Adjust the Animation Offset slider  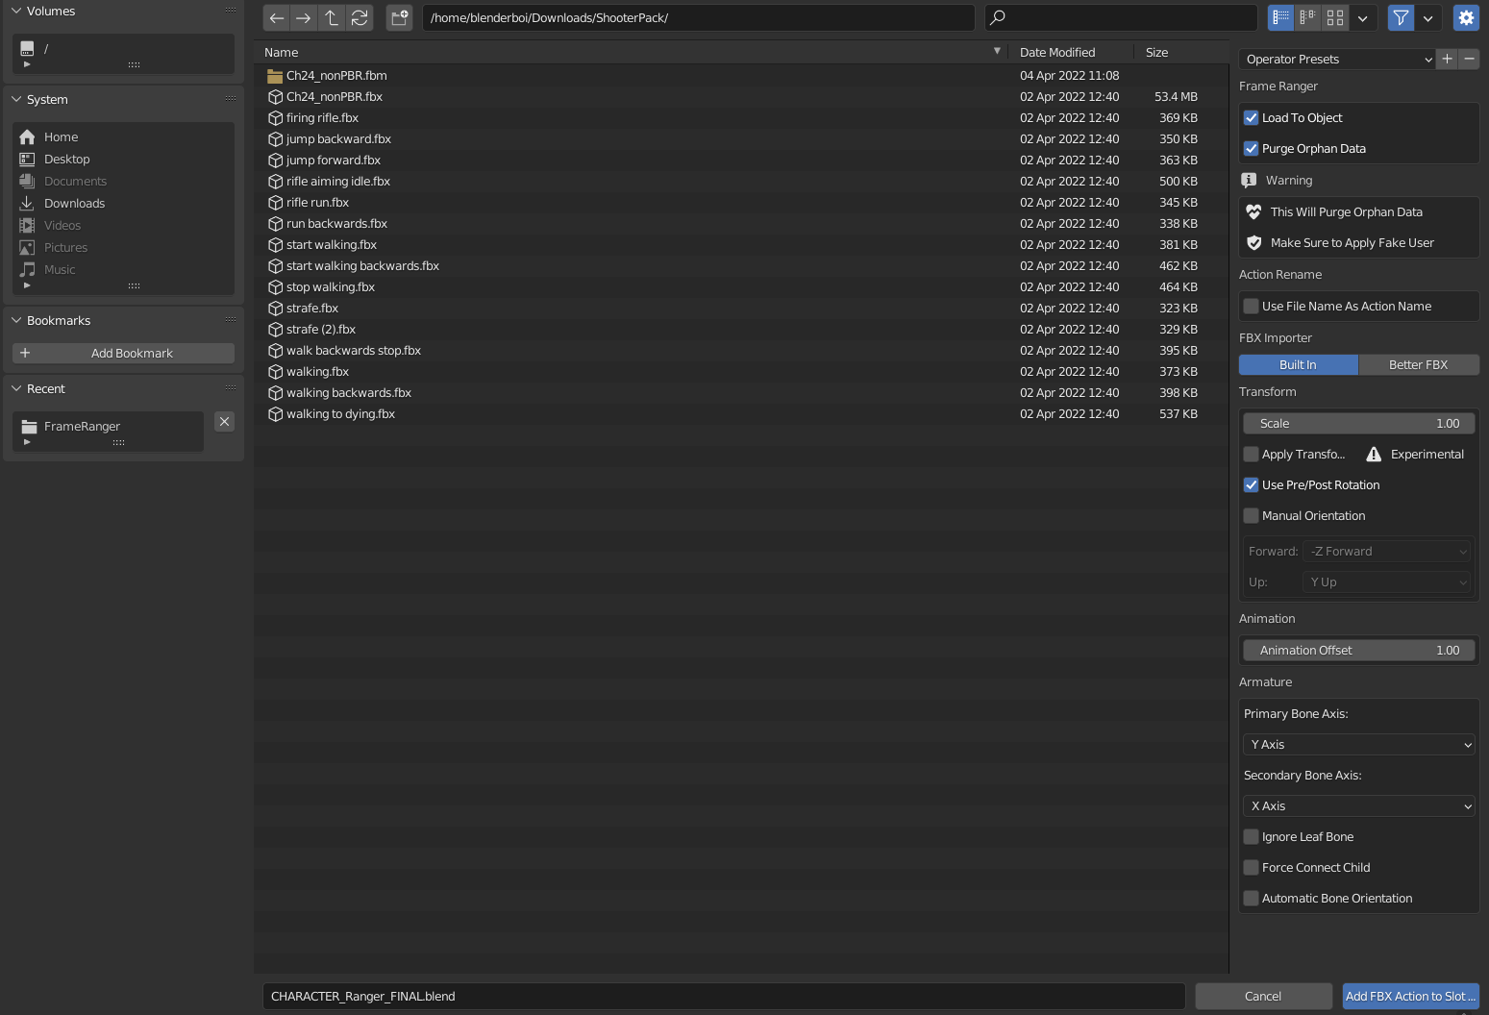point(1359,651)
